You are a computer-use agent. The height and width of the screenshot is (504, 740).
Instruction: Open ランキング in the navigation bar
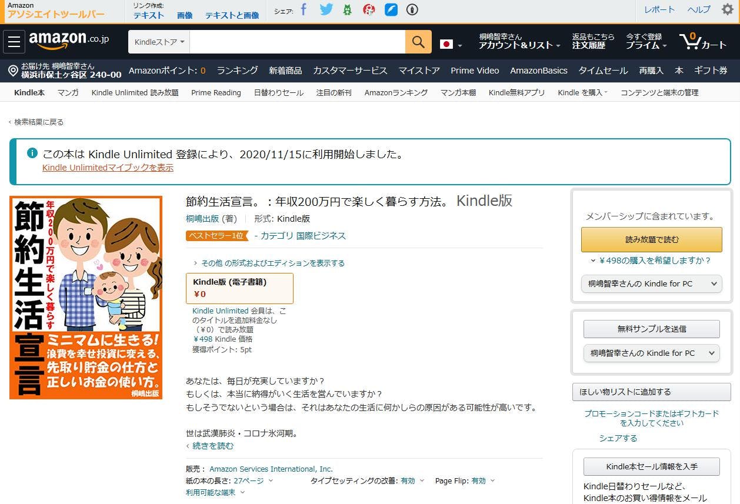[x=237, y=71]
